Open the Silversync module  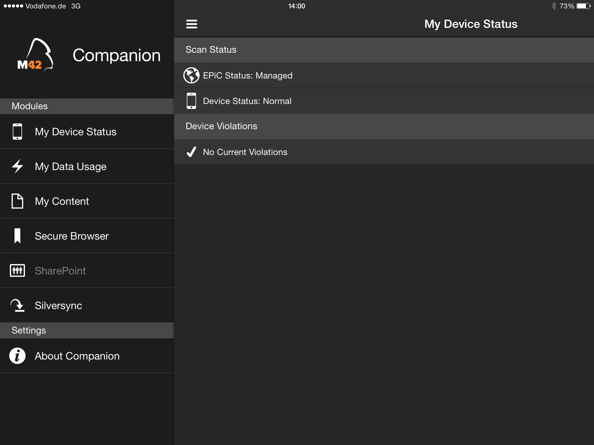click(87, 305)
